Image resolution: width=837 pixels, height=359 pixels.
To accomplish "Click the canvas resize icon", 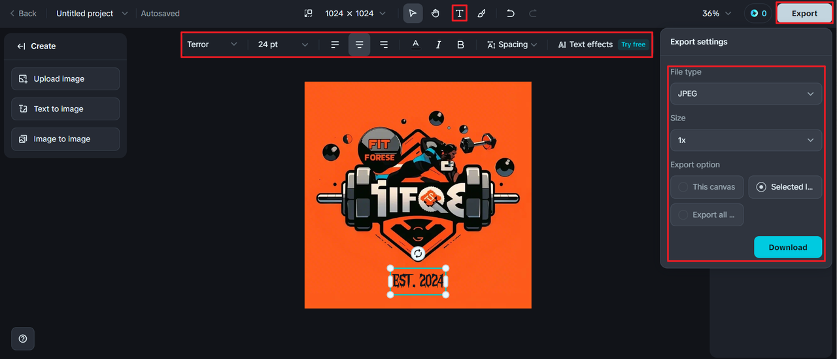I will pyautogui.click(x=309, y=13).
